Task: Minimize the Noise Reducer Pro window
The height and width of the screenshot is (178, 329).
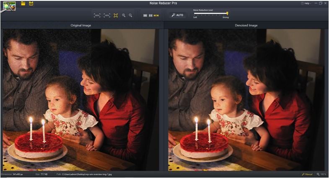Action: (x=316, y=3)
